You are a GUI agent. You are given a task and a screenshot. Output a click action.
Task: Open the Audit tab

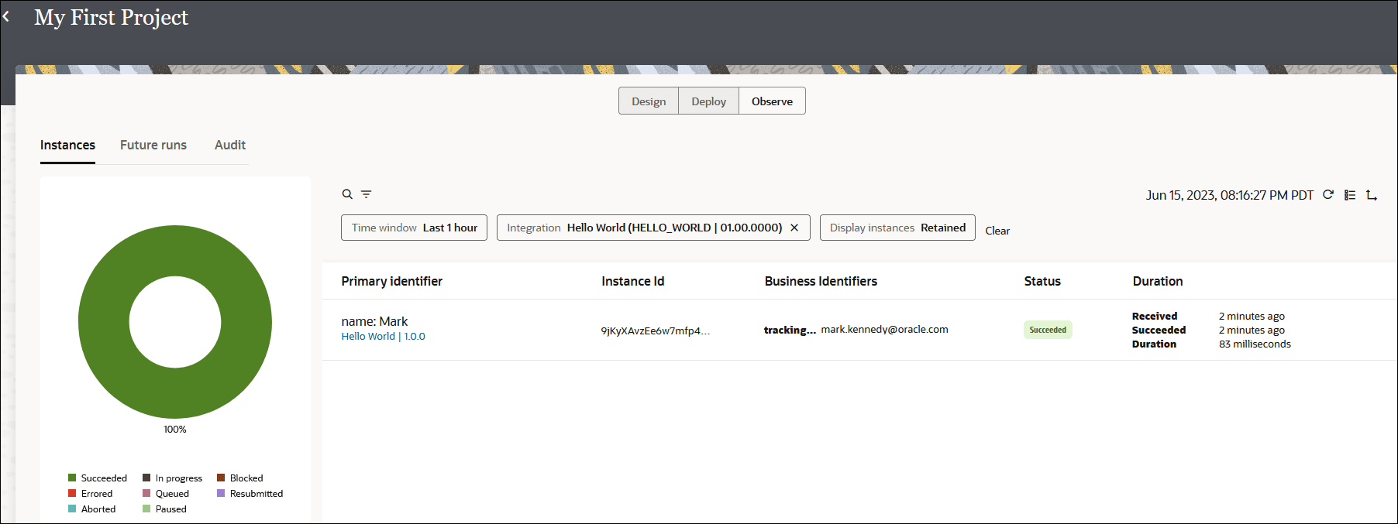[x=230, y=145]
